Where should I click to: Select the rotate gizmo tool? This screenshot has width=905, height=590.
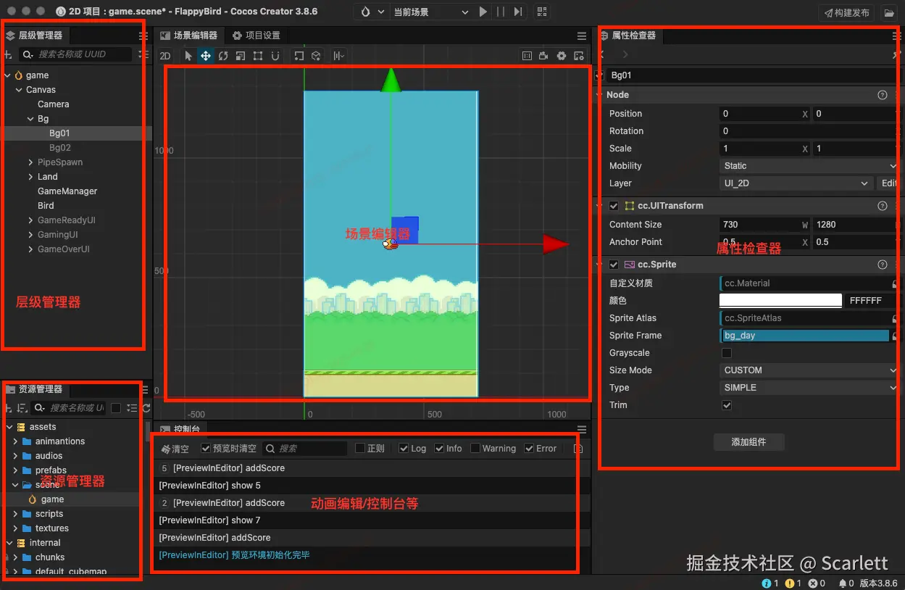pyautogui.click(x=223, y=56)
